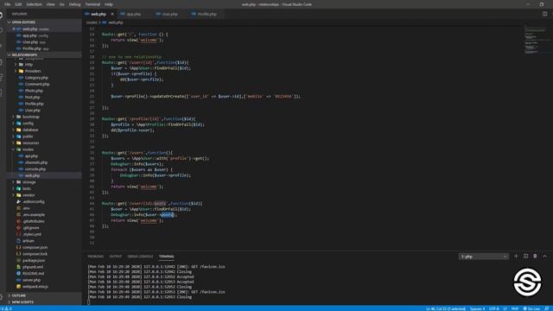The width and height of the screenshot is (553, 311).
Task: Open the artisan file
Action: pos(29,241)
